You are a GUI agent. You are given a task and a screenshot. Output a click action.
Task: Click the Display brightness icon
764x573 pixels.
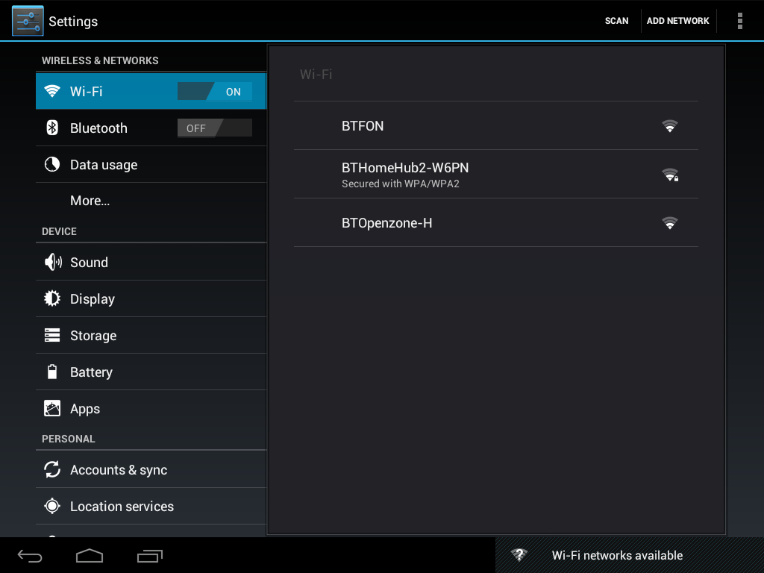click(x=52, y=298)
